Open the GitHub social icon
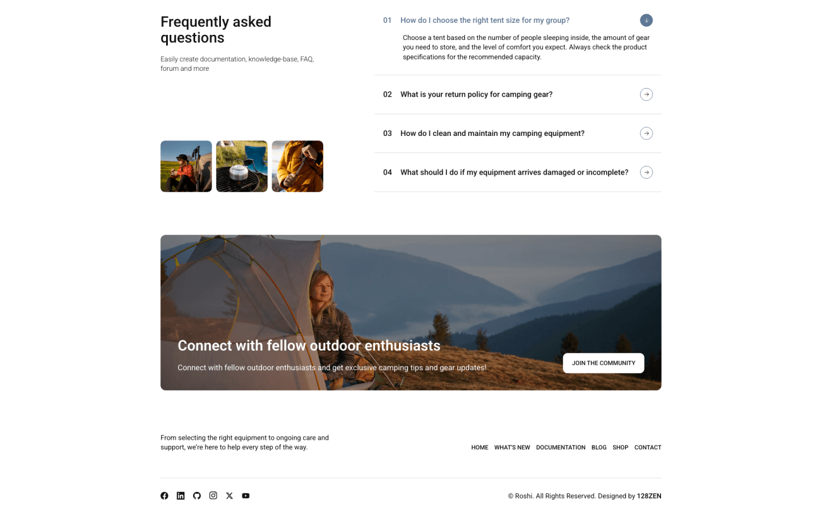 tap(197, 496)
